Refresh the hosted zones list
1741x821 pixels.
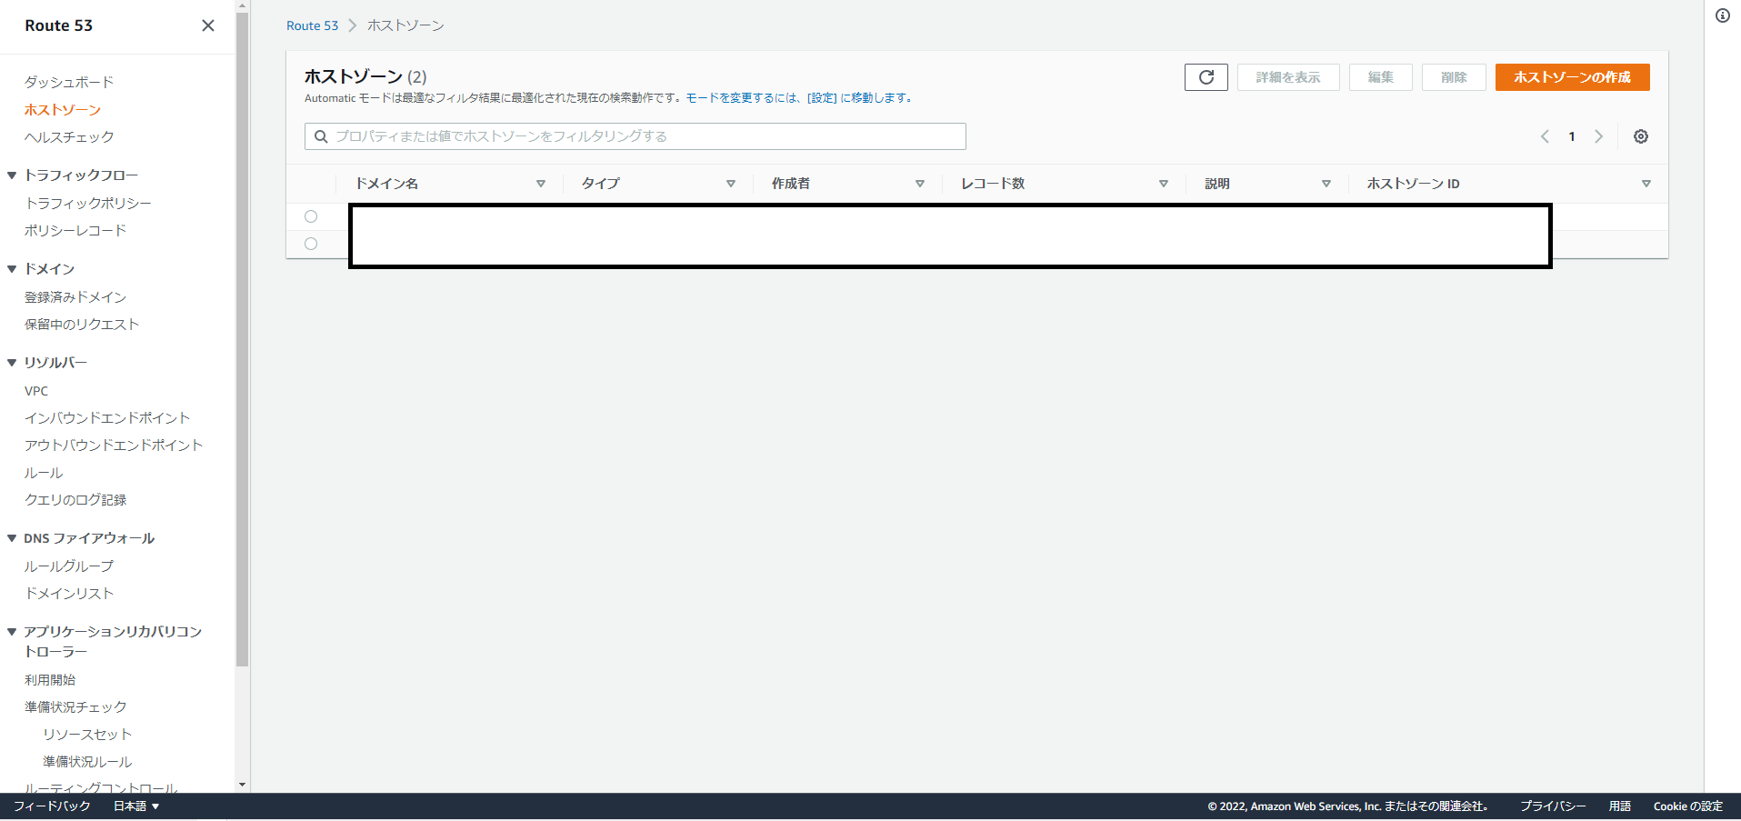[1206, 77]
